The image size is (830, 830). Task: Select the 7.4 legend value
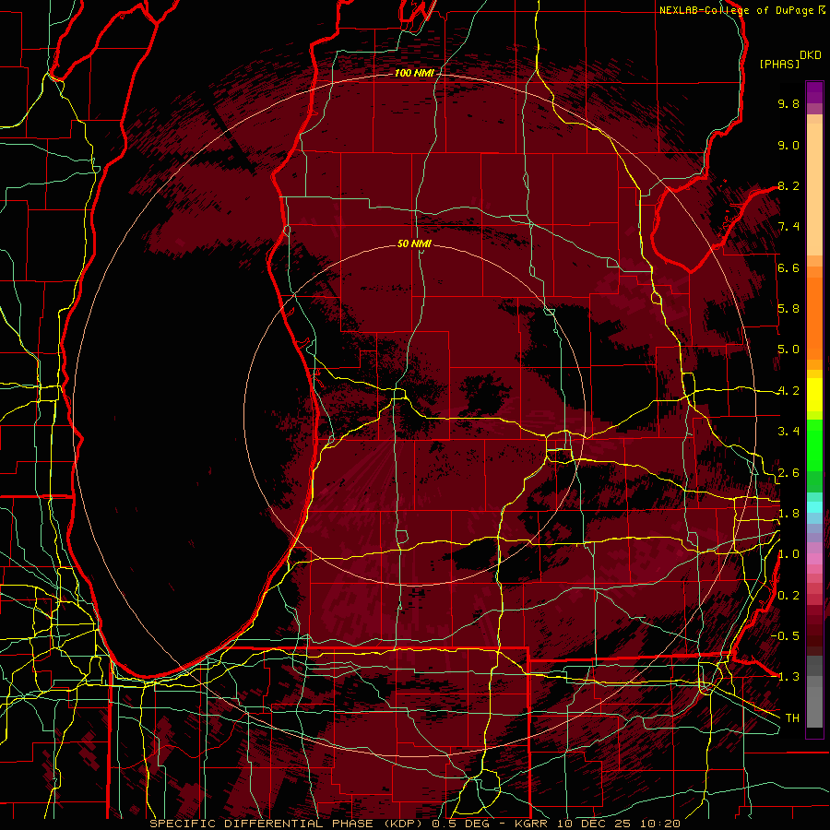coord(788,227)
